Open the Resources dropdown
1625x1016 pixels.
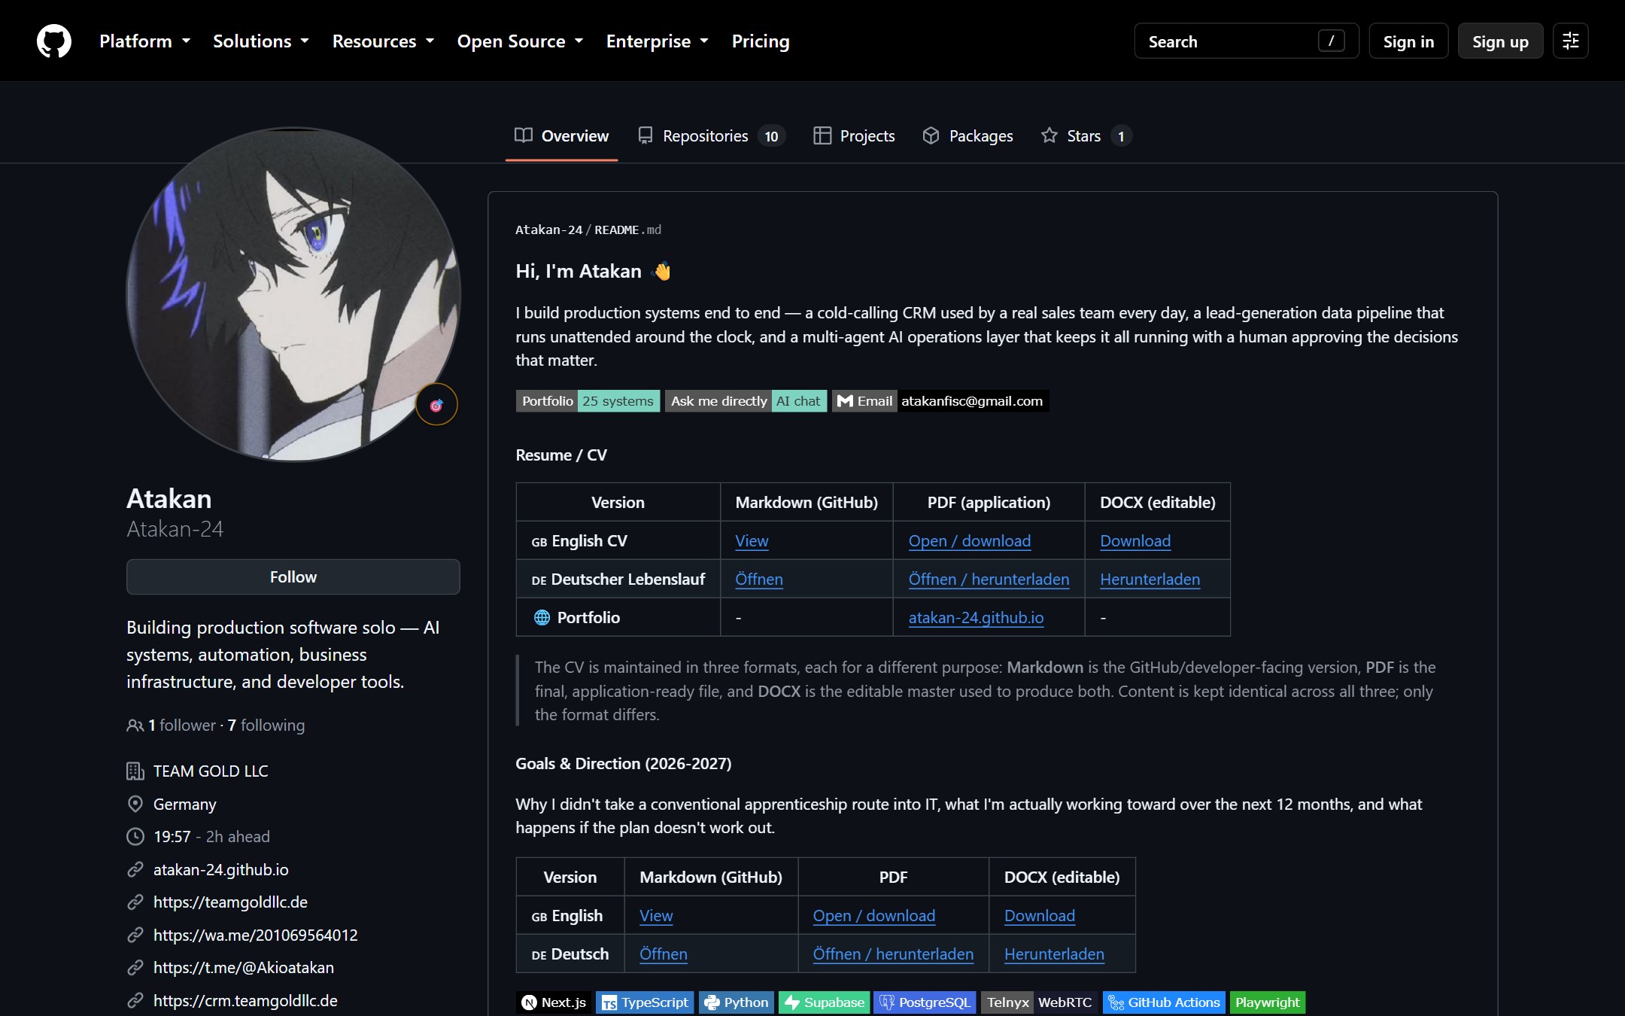383,41
